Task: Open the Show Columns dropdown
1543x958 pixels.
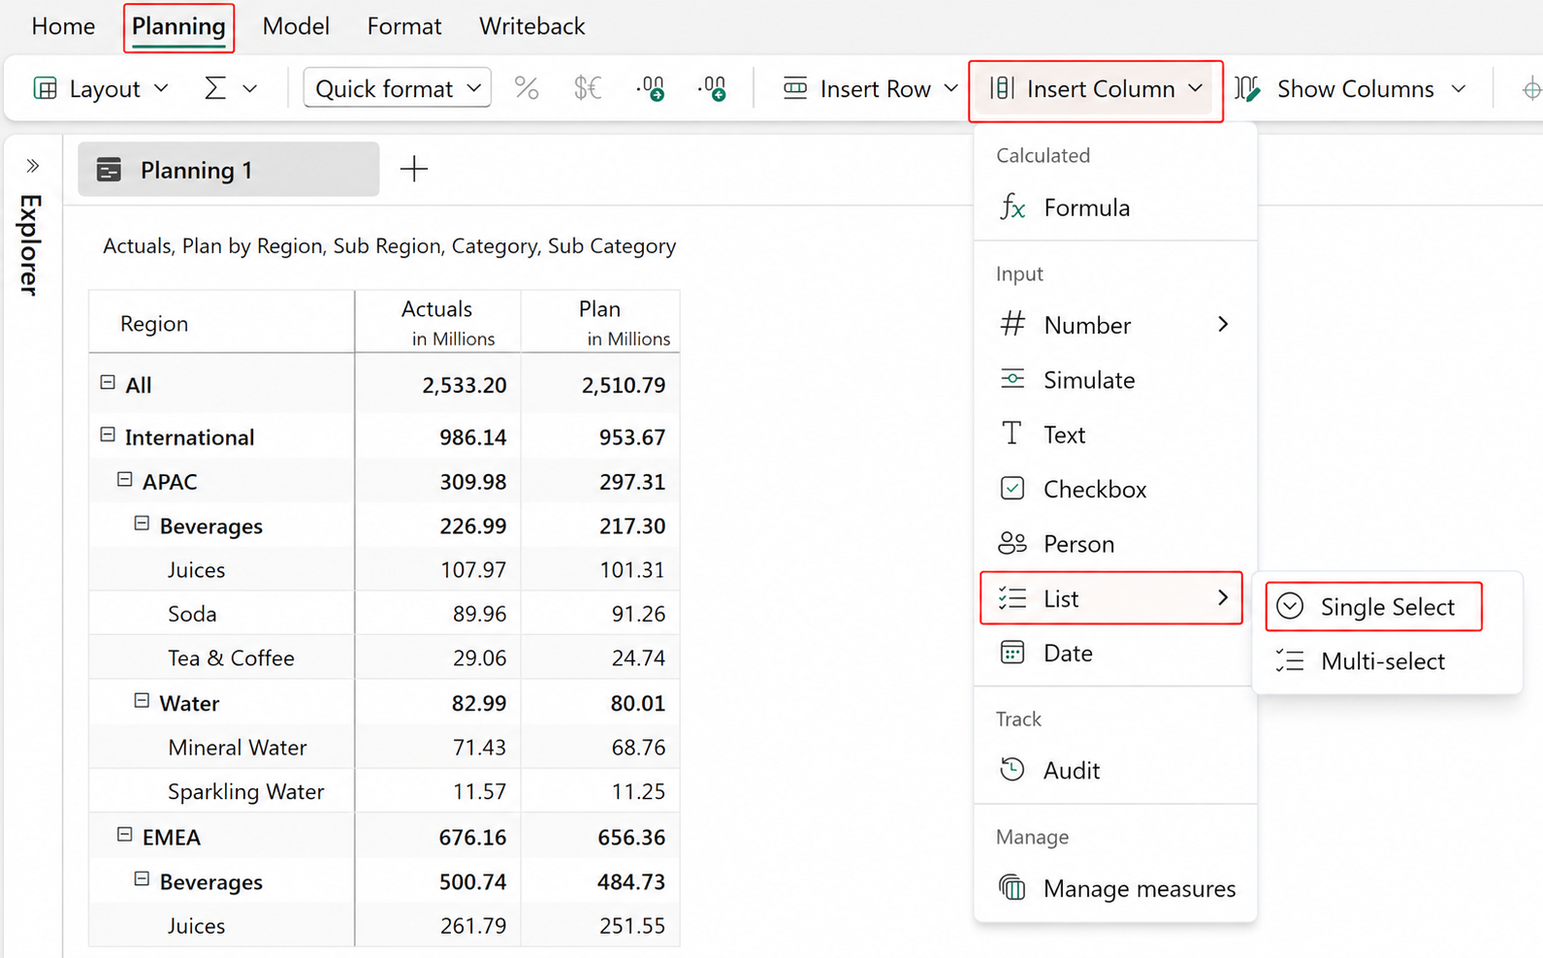Action: pos(1350,89)
